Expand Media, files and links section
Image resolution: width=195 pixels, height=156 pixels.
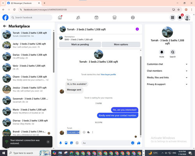click(x=167, y=78)
